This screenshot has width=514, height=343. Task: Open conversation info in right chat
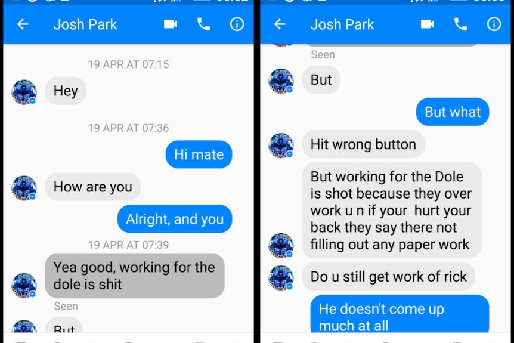(x=494, y=24)
